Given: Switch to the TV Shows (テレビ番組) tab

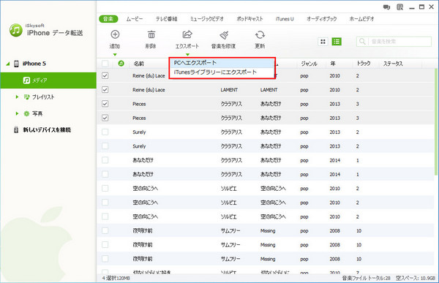Looking at the screenshot, I should coord(166,19).
